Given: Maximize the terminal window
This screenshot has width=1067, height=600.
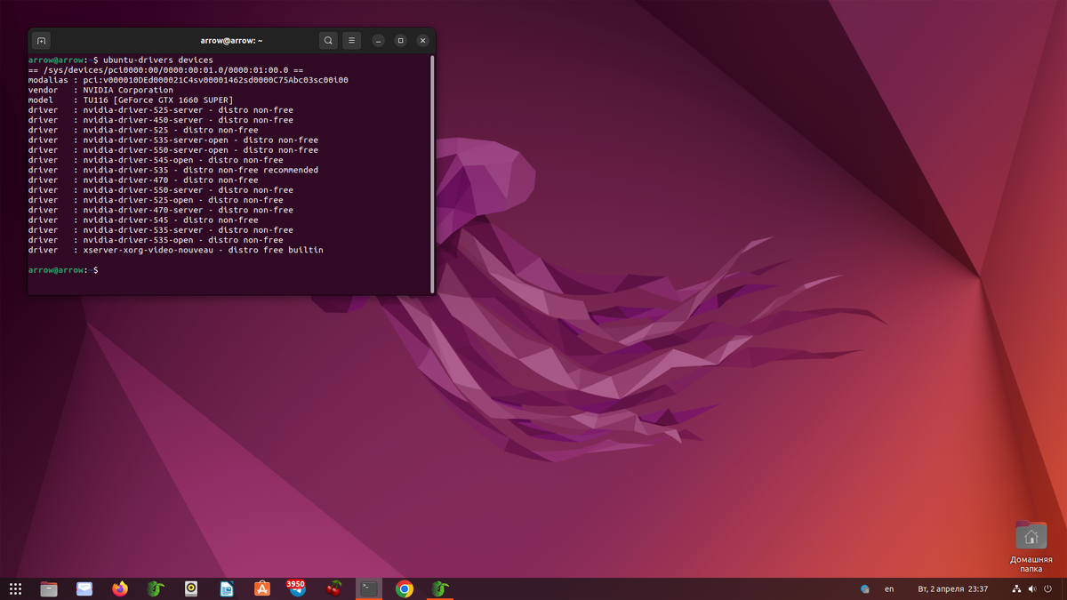Looking at the screenshot, I should pos(401,41).
